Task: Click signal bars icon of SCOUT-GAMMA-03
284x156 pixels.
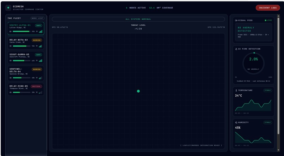Action: click(x=41, y=61)
